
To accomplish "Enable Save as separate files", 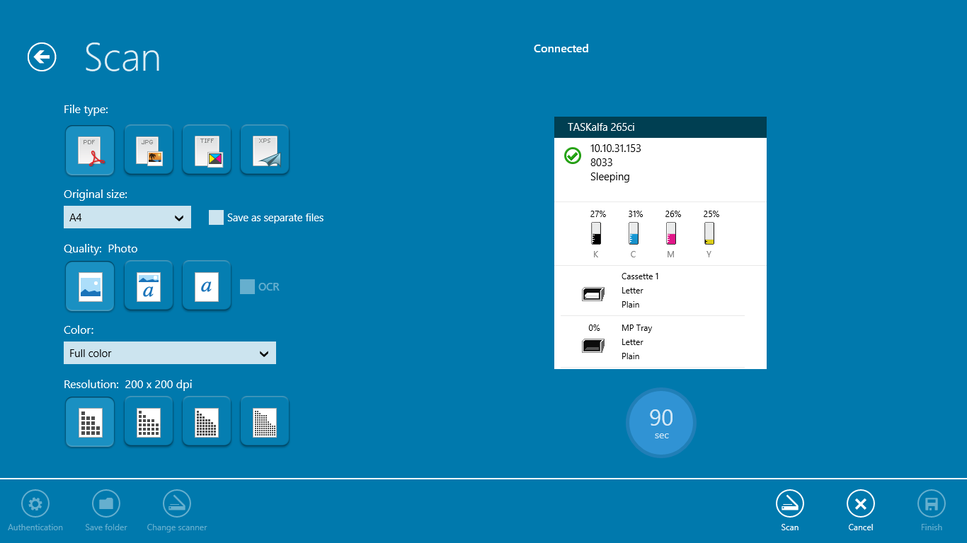I will pyautogui.click(x=216, y=218).
